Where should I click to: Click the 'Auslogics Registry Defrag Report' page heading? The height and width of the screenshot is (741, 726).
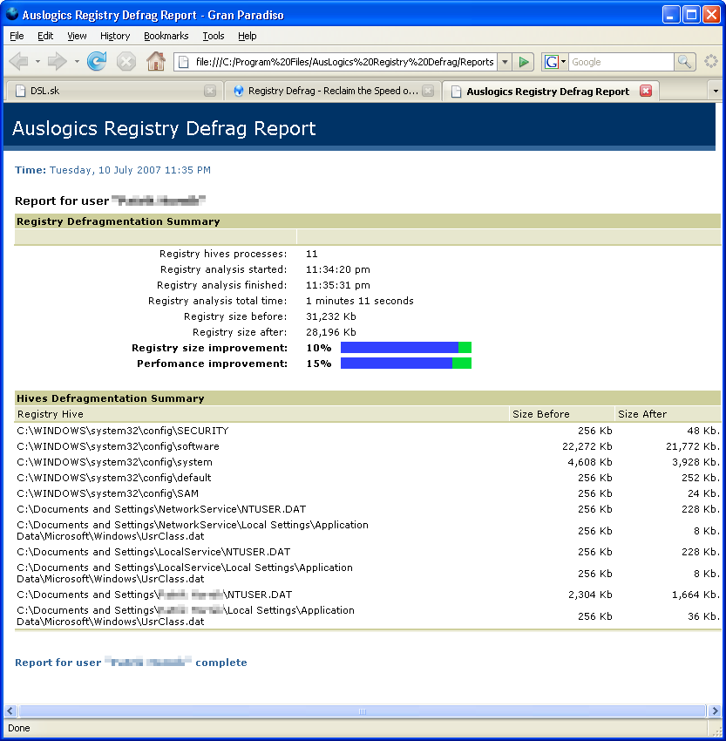(x=164, y=128)
